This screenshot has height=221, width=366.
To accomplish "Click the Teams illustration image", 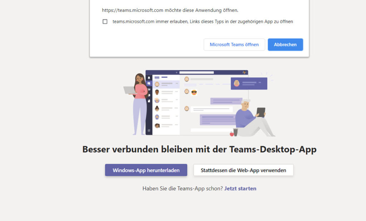I will [x=199, y=103].
